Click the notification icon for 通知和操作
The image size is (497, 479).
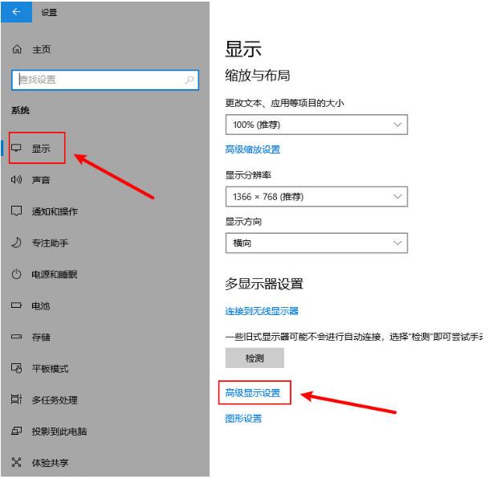click(16, 211)
